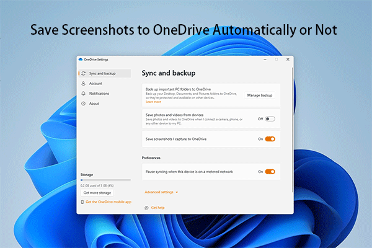
Task: Click the Notifications bell icon
Action: 83,94
